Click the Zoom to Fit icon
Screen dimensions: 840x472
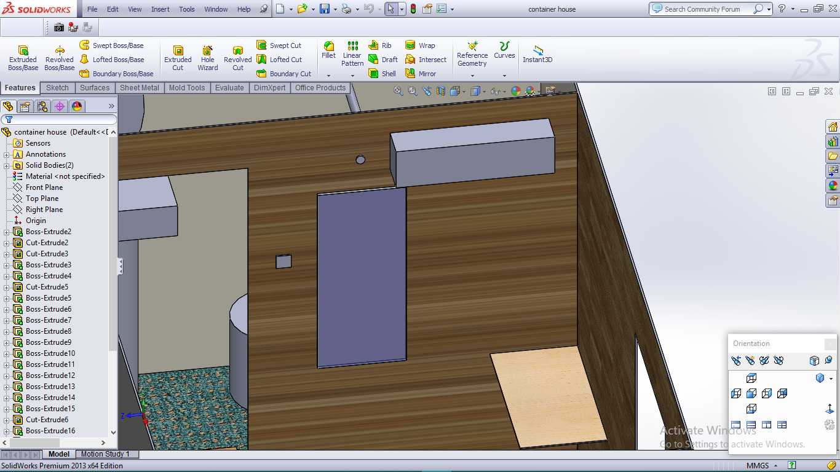point(398,91)
